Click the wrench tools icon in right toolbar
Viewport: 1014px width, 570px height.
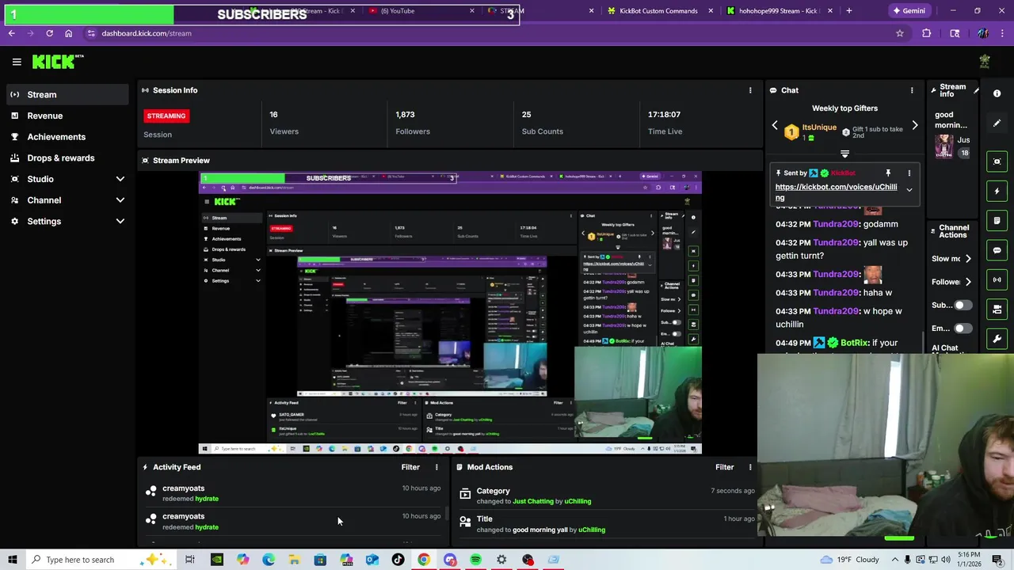tap(997, 339)
